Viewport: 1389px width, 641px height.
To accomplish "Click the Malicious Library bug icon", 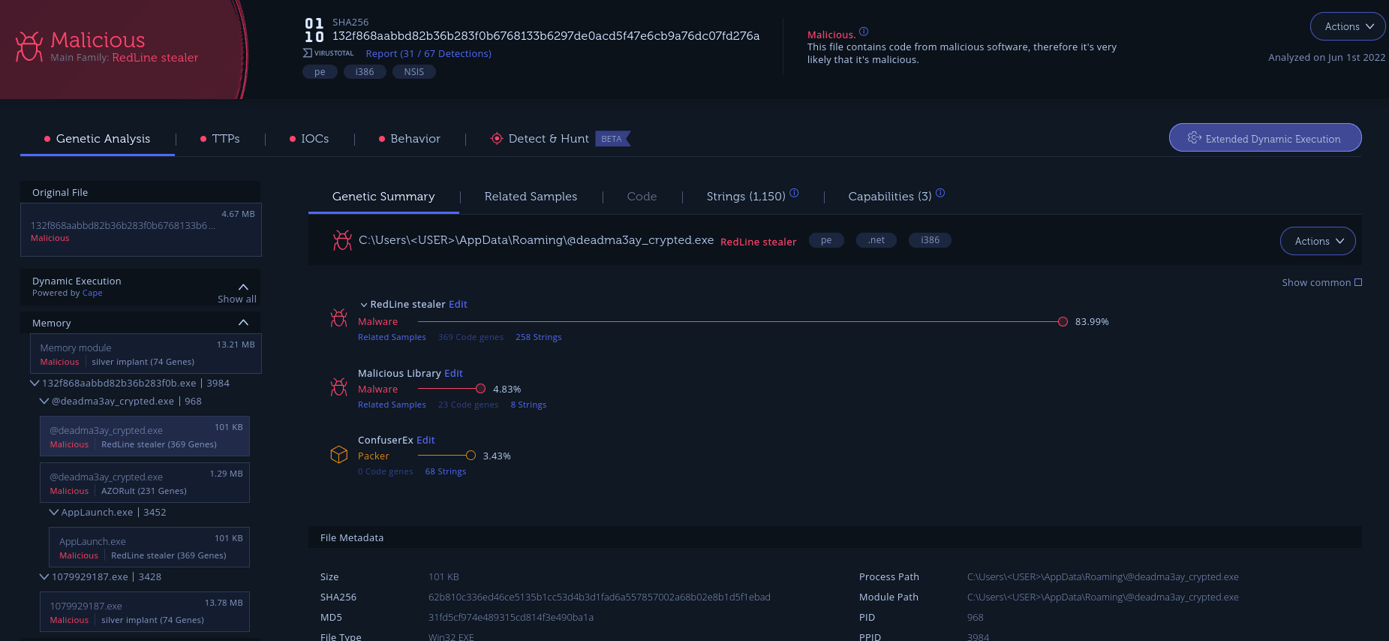I will 339,387.
